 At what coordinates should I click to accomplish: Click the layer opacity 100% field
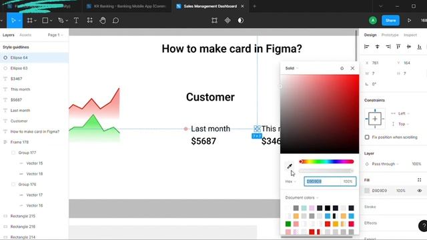coord(416,164)
